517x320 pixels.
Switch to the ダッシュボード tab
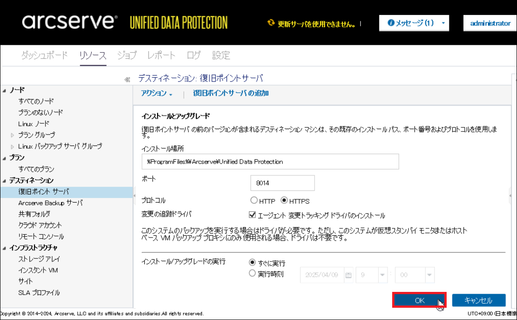pyautogui.click(x=44, y=55)
